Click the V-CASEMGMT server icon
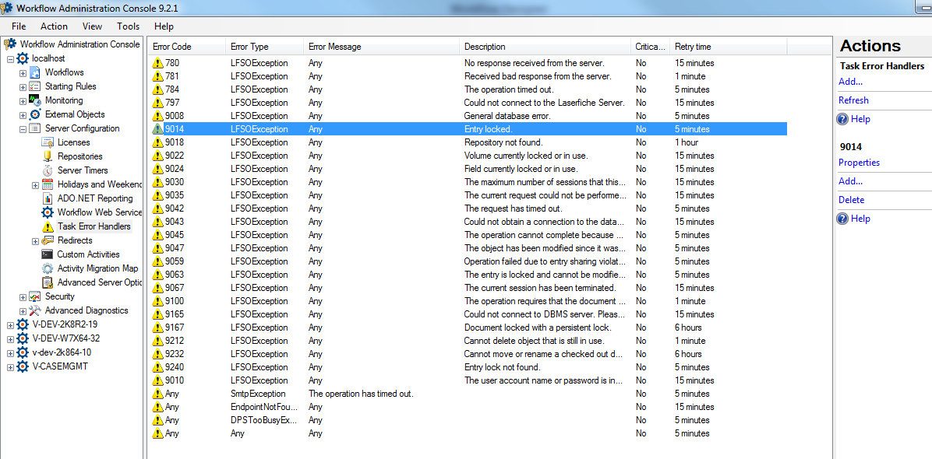The height and width of the screenshot is (459, 932). click(x=23, y=366)
